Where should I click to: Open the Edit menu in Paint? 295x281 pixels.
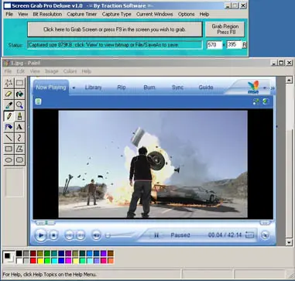pyautogui.click(x=21, y=71)
